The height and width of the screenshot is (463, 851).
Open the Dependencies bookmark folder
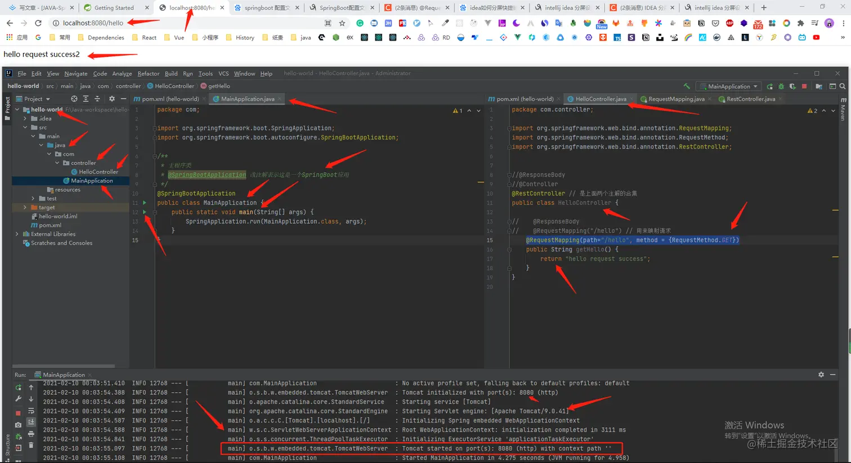[101, 38]
